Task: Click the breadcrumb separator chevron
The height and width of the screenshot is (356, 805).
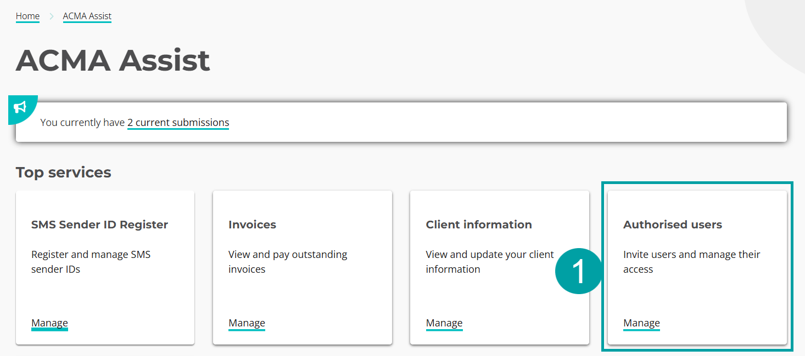Action: pyautogui.click(x=51, y=16)
